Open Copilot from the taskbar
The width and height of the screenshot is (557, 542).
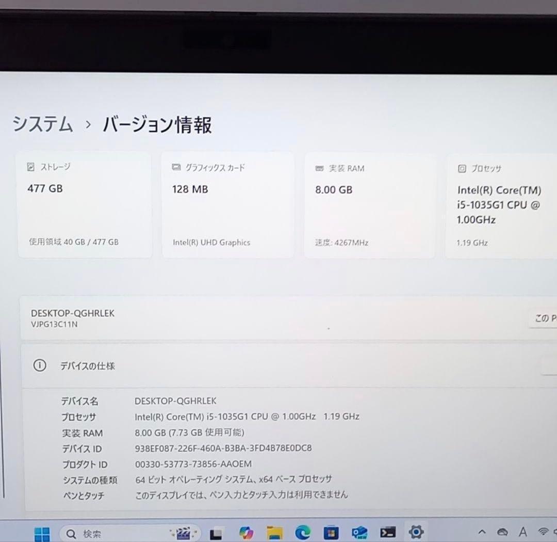246,532
